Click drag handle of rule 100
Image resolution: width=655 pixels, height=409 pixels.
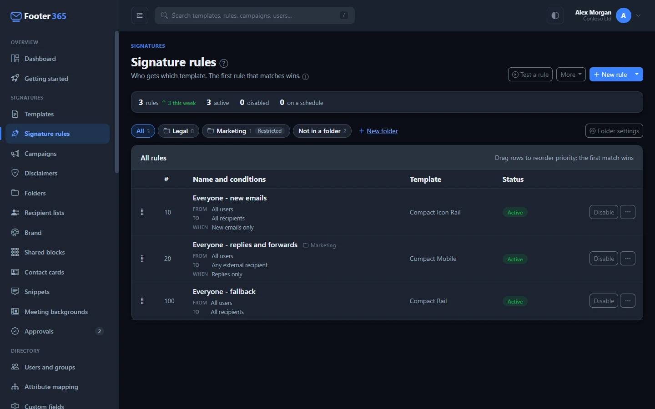pos(142,301)
